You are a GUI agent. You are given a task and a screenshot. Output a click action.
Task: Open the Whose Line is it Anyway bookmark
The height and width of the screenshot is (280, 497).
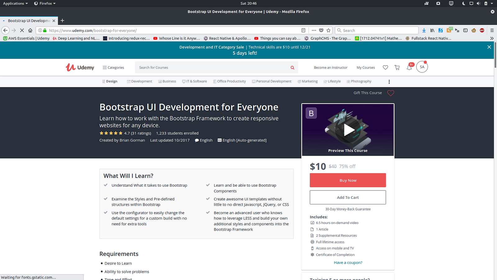176,38
